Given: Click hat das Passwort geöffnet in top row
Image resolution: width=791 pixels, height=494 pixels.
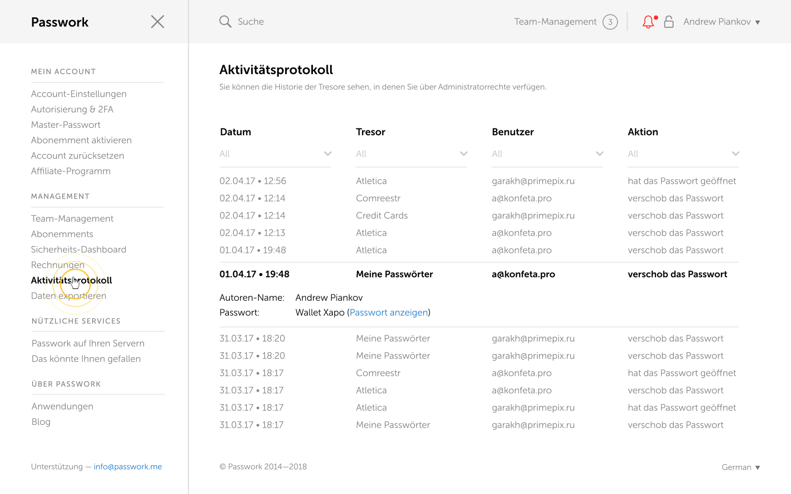Looking at the screenshot, I should pyautogui.click(x=682, y=181).
